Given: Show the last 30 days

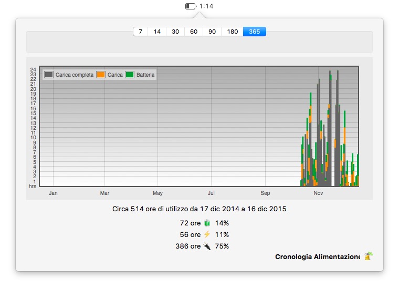Looking at the screenshot, I should coord(175,32).
